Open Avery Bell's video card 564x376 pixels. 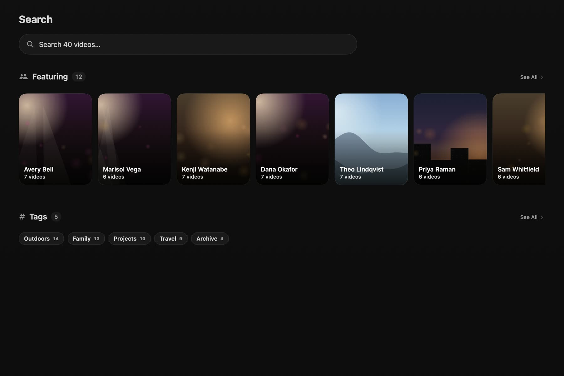[55, 139]
